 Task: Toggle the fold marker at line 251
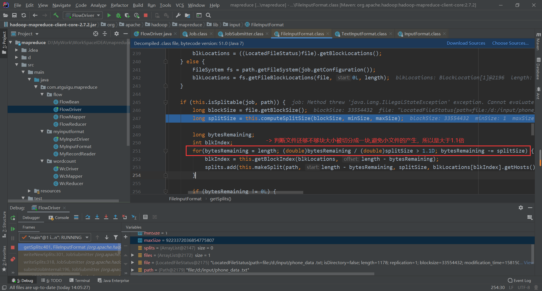click(166, 151)
